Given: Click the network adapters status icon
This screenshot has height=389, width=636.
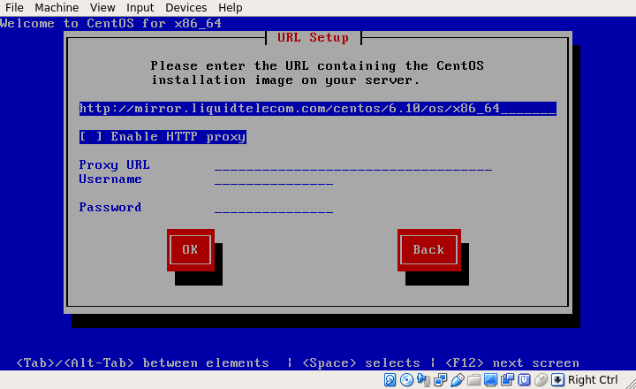Looking at the screenshot, I should coord(440,380).
